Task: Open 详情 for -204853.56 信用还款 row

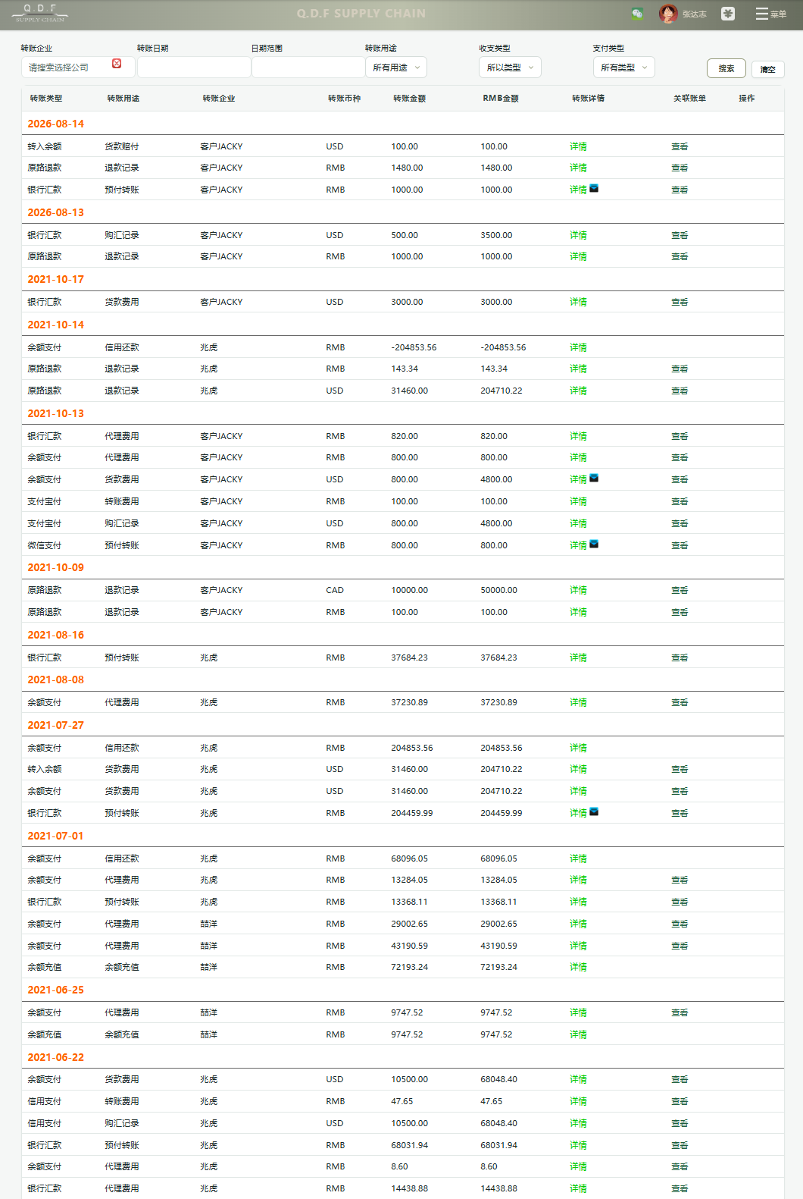Action: coord(578,347)
